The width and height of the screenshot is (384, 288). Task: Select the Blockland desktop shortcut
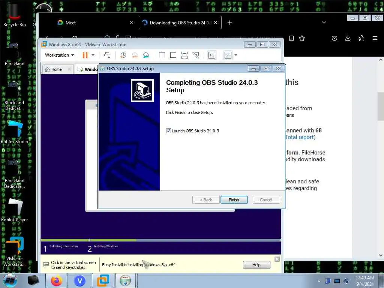click(x=15, y=54)
